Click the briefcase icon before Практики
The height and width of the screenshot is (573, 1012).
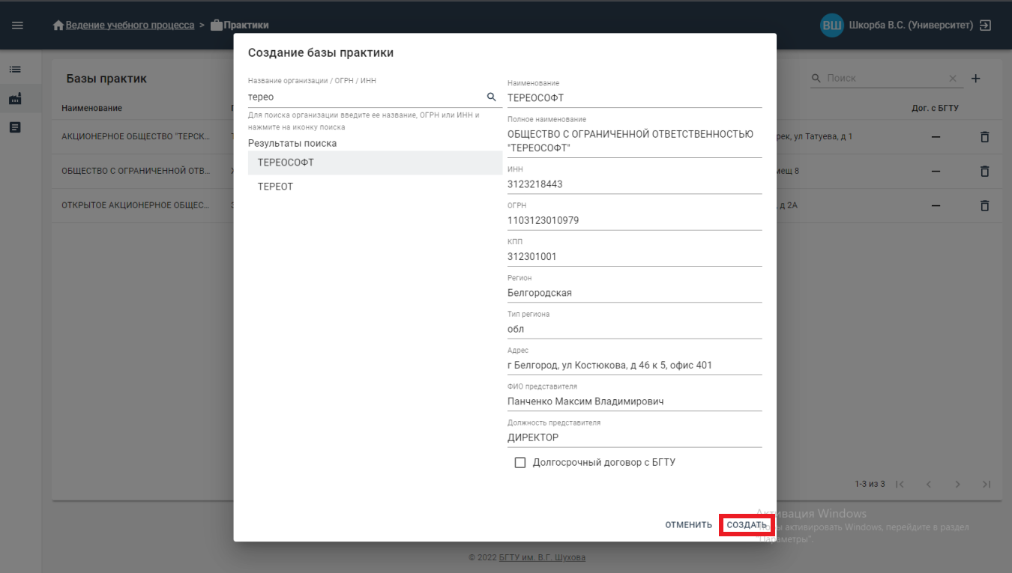[217, 25]
